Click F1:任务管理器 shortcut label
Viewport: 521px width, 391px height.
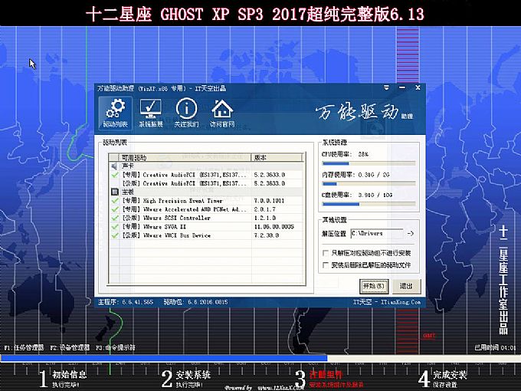click(24, 347)
